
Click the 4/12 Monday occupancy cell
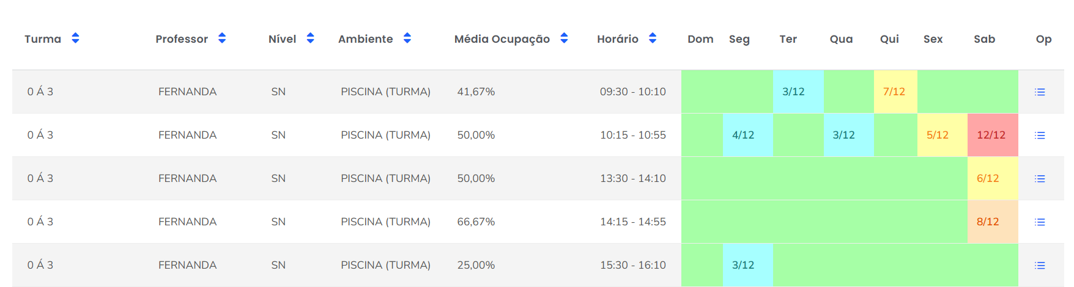pos(743,135)
